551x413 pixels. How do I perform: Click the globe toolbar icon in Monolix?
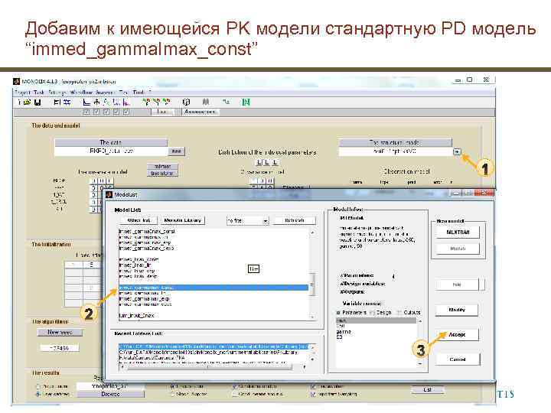click(186, 102)
